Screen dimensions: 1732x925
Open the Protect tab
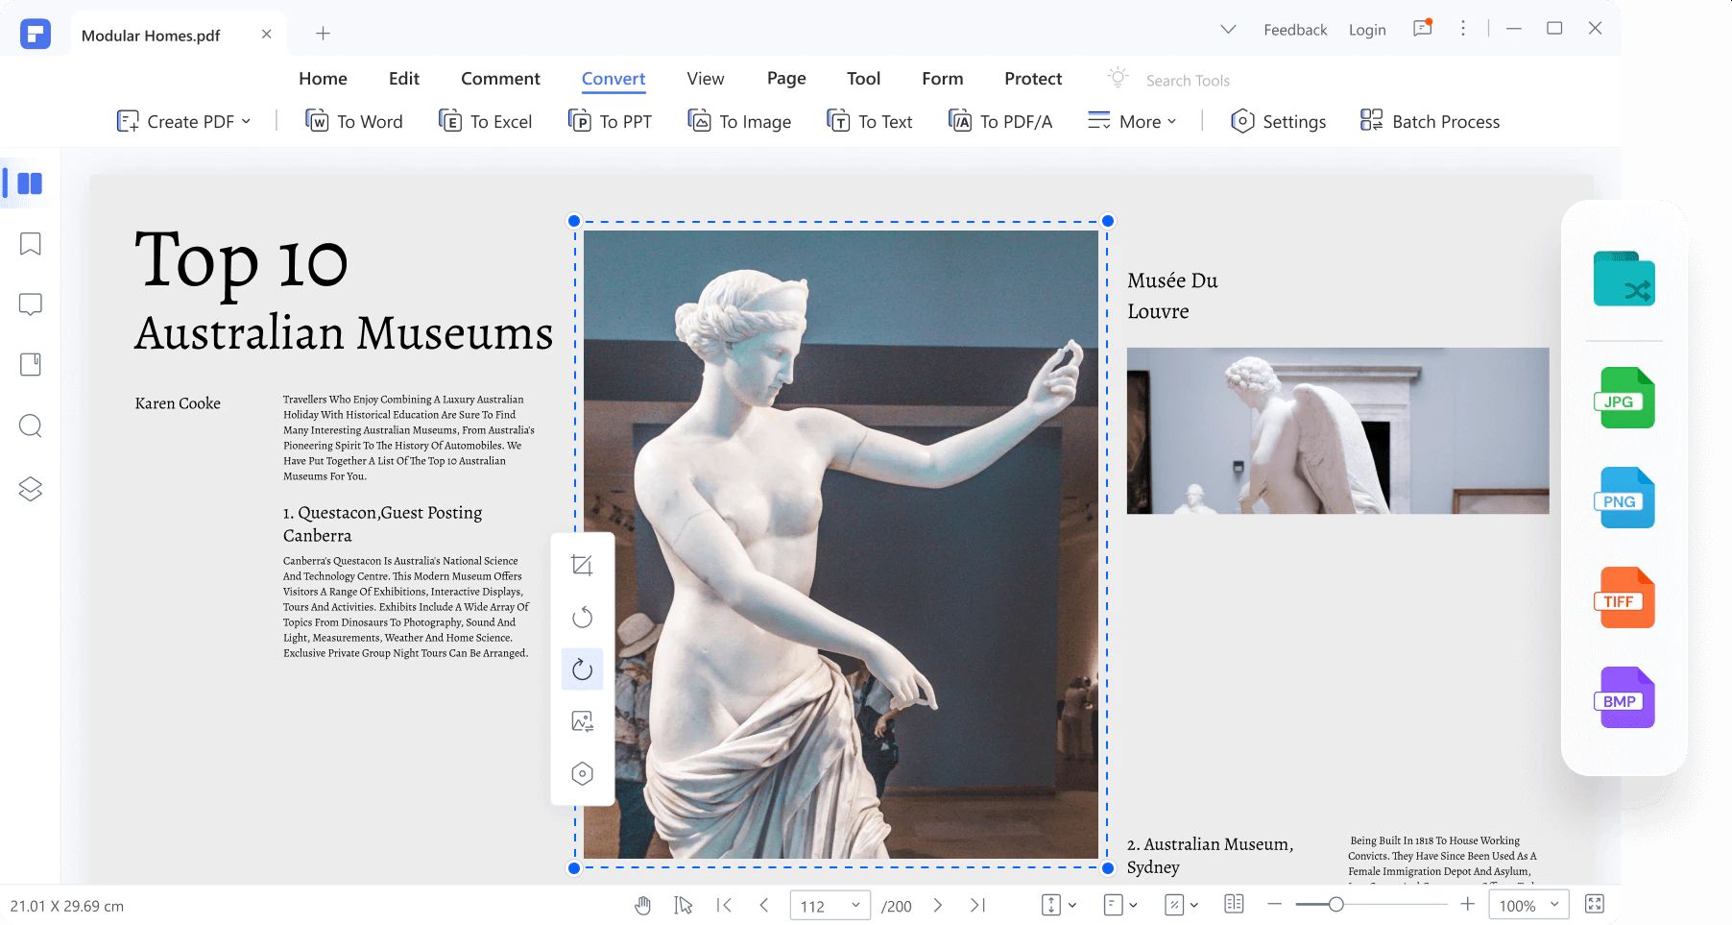coord(1033,79)
